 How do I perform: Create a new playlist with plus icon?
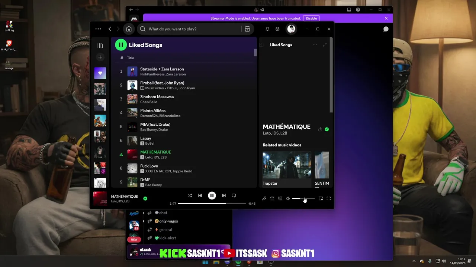(x=100, y=57)
